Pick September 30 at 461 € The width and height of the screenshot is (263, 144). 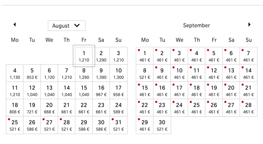[162, 125]
